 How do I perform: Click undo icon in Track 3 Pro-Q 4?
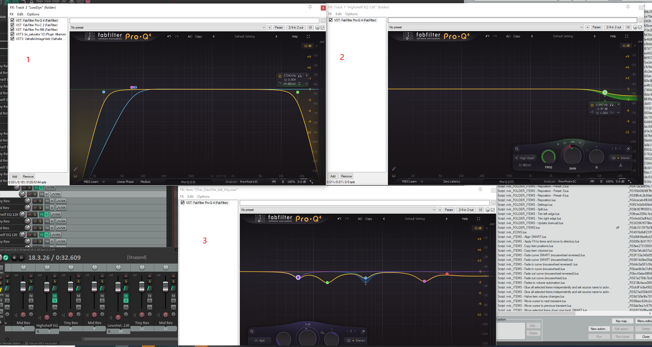[x=169, y=36]
